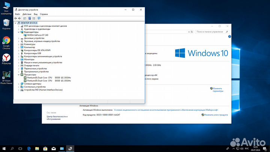Select Программные устройства category
270x152 pixels.
(x=36, y=72)
